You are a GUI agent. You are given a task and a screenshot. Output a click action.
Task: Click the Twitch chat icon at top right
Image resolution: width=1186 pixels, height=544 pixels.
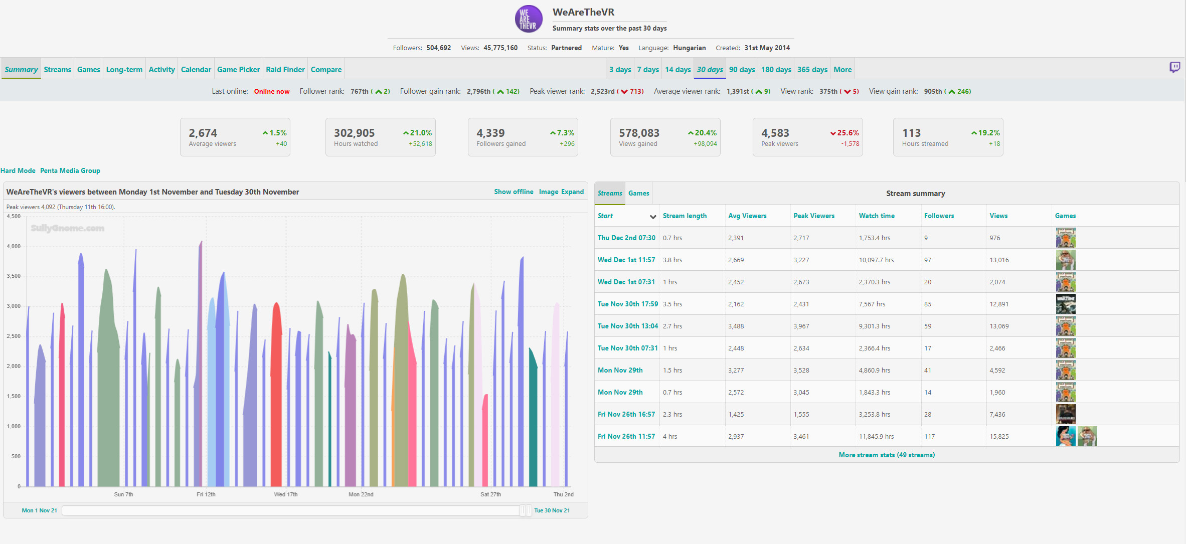point(1174,67)
